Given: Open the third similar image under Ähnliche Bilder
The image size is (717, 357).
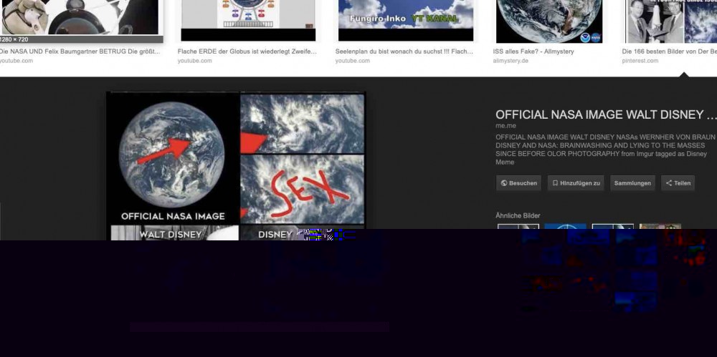Looking at the screenshot, I should point(613,228).
